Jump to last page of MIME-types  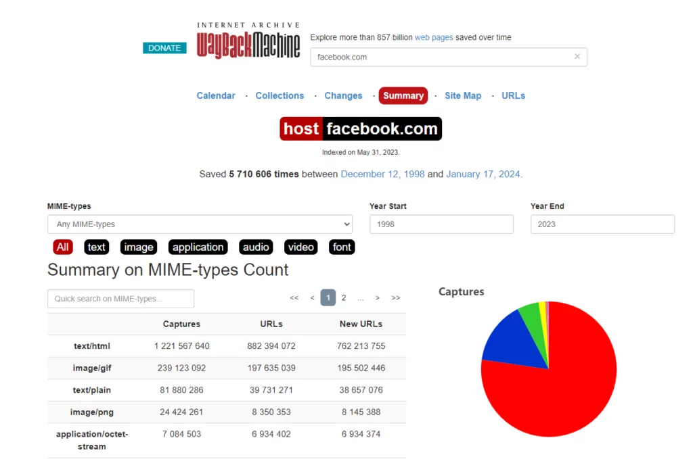coord(396,298)
